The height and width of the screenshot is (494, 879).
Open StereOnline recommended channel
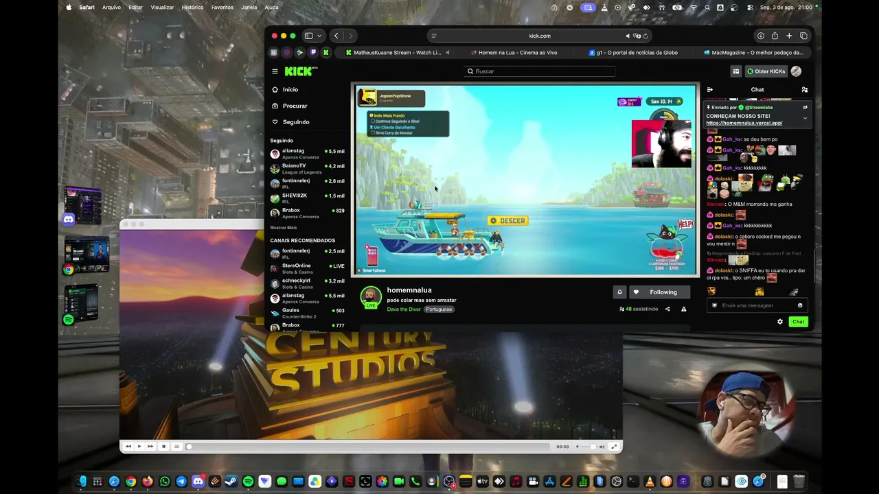(308, 268)
